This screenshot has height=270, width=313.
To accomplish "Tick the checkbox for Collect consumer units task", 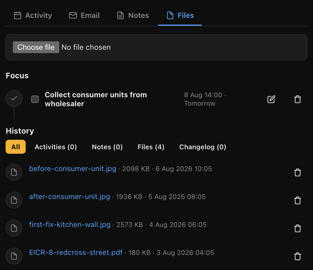I will [x=35, y=99].
